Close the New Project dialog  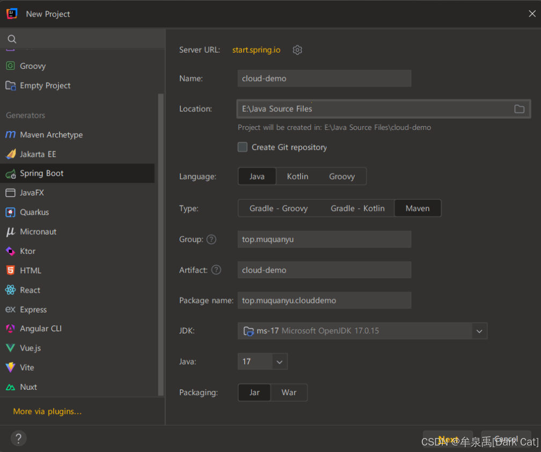532,13
